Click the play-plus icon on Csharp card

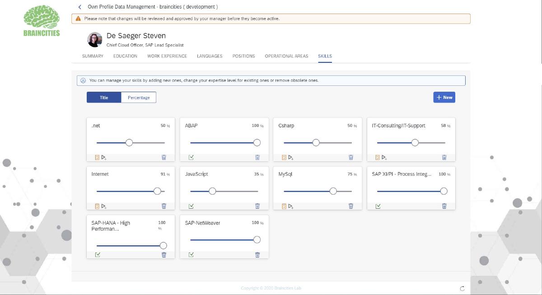291,158
